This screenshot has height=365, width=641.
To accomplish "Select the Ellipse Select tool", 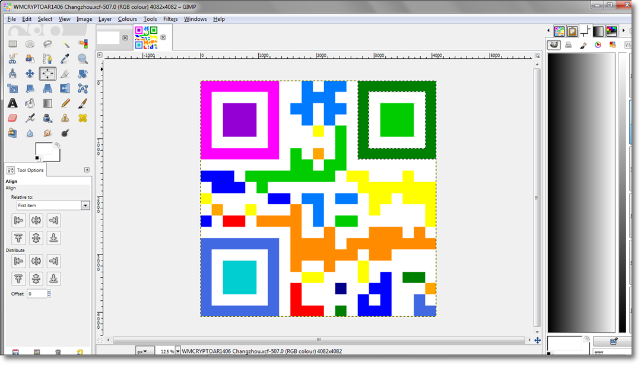I will click(x=30, y=44).
